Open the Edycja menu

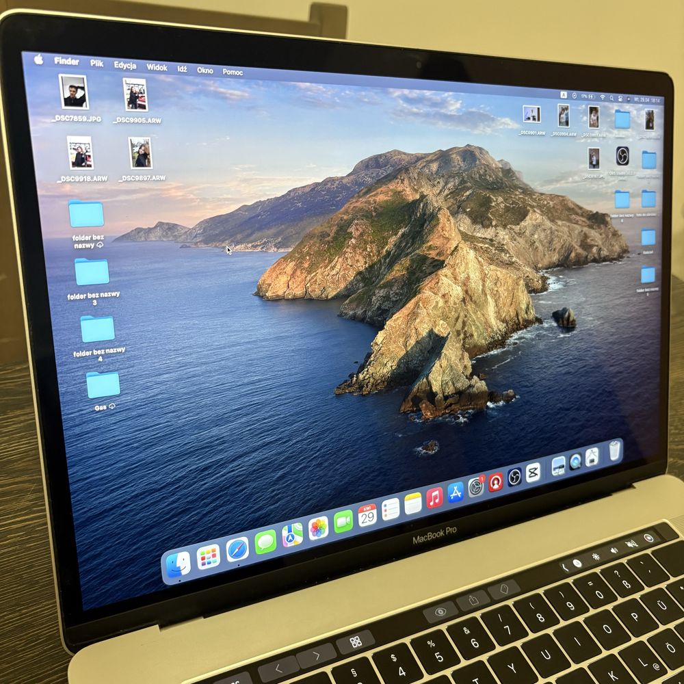coord(125,66)
